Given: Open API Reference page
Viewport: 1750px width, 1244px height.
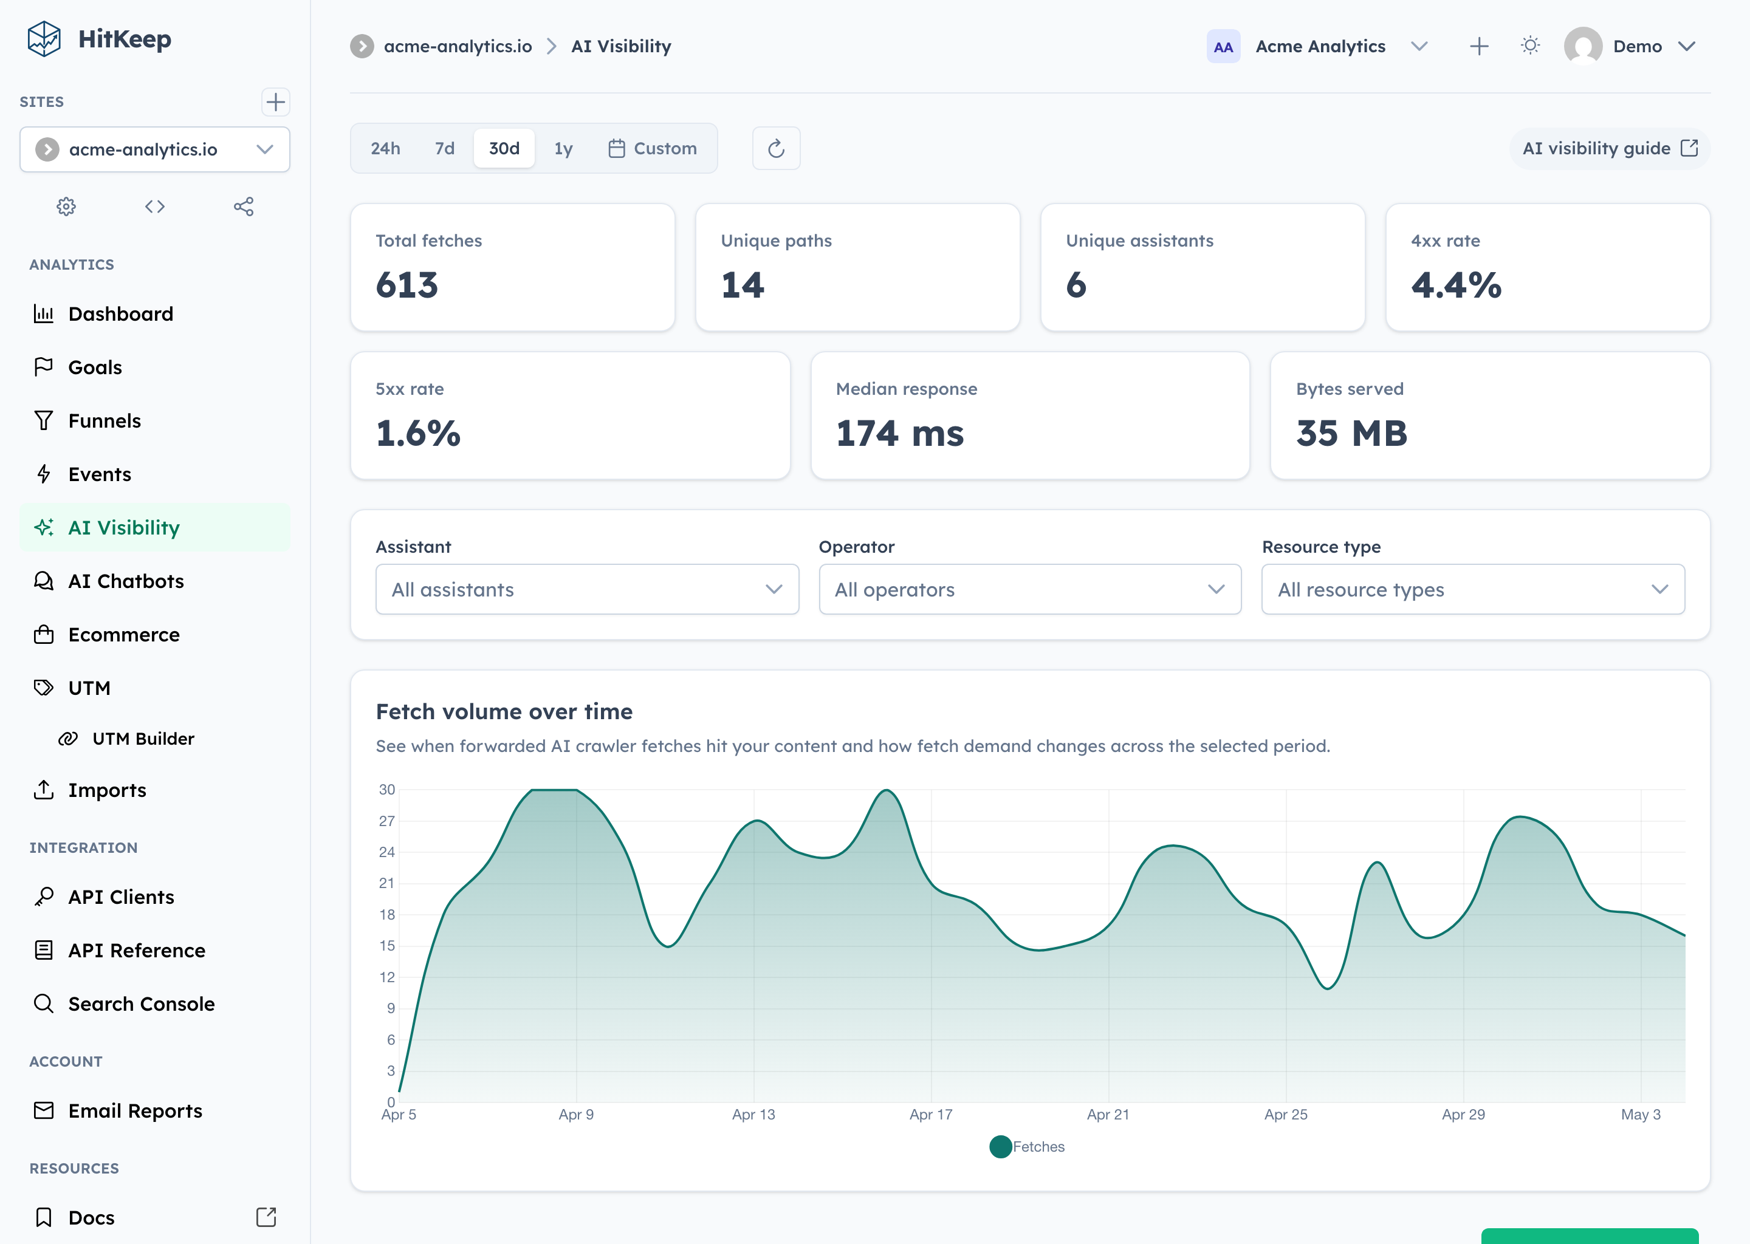Looking at the screenshot, I should (x=155, y=951).
